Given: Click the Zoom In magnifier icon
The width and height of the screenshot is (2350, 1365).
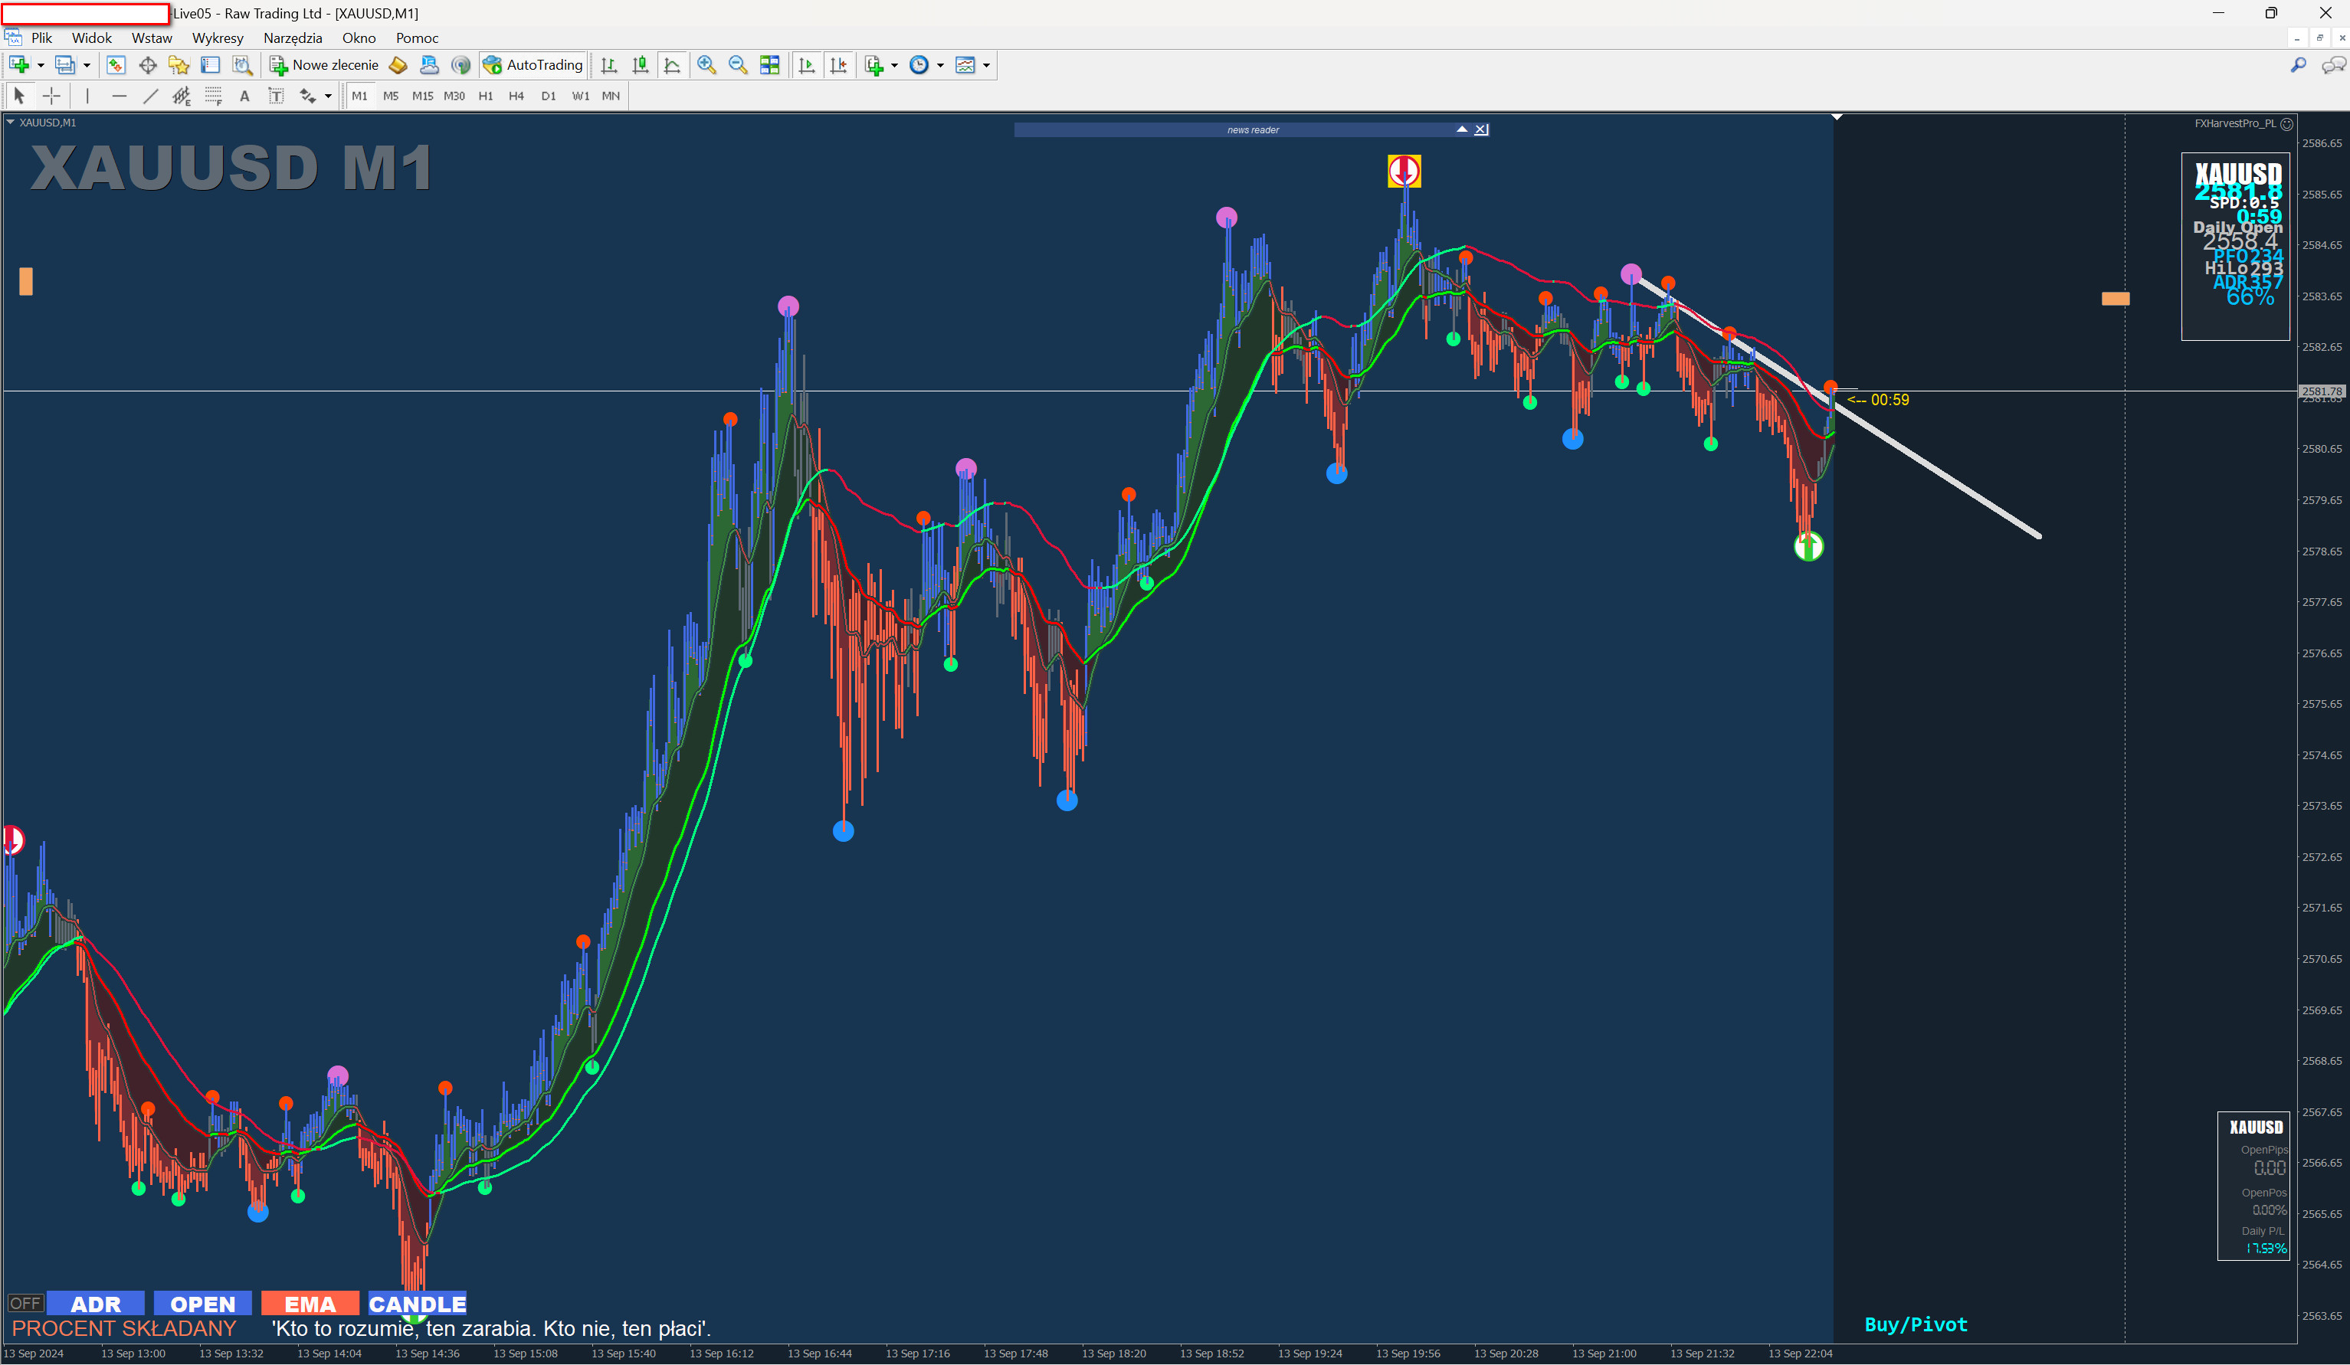Looking at the screenshot, I should 706,65.
